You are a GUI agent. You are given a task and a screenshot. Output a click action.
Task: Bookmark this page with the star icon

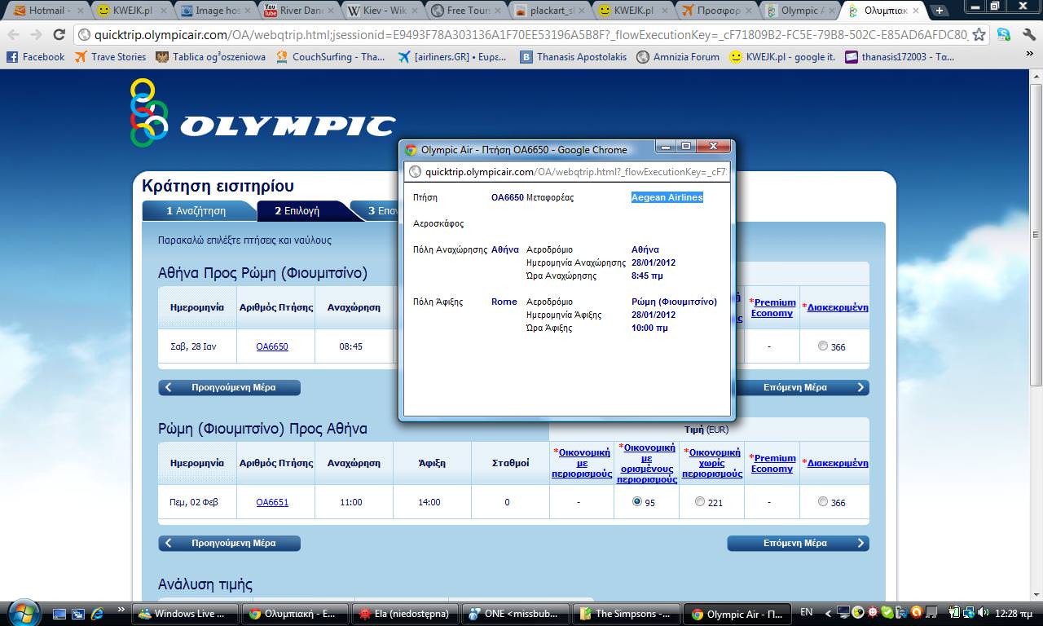click(x=979, y=35)
